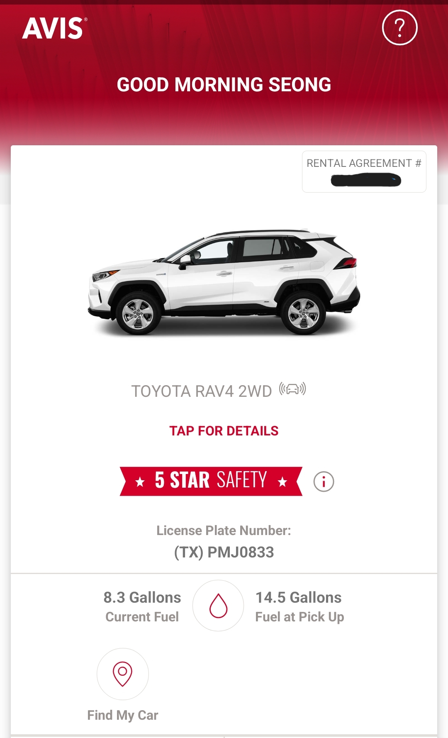Tap the white Toyota RAV4 image
The width and height of the screenshot is (448, 738).
pos(224,282)
